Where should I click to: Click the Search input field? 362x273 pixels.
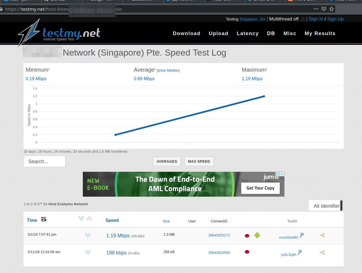(x=45, y=162)
